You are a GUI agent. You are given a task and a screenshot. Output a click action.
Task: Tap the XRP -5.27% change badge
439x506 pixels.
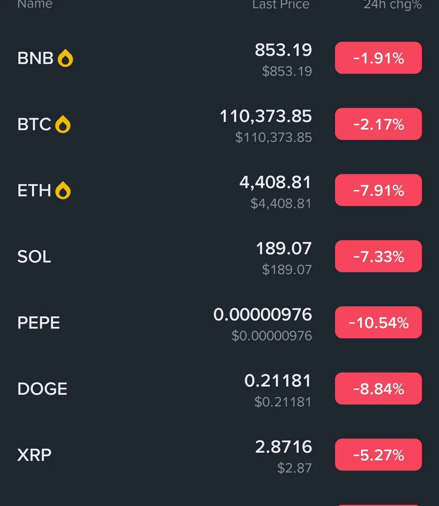tap(378, 455)
